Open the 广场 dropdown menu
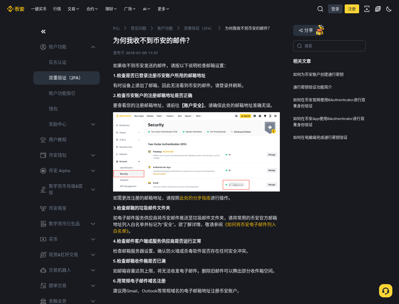The width and height of the screenshot is (399, 304). [x=130, y=9]
